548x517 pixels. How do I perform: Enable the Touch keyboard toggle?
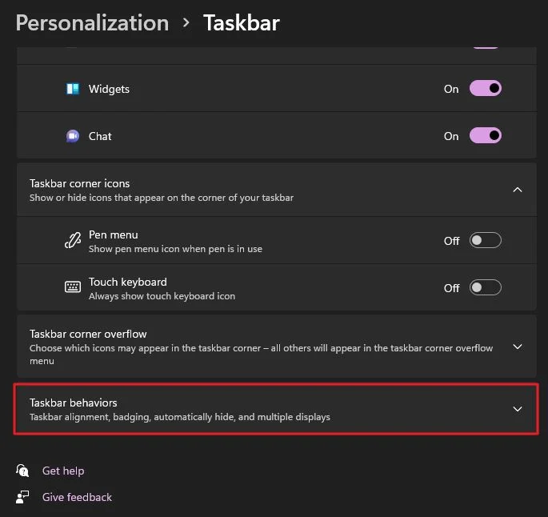click(x=485, y=287)
